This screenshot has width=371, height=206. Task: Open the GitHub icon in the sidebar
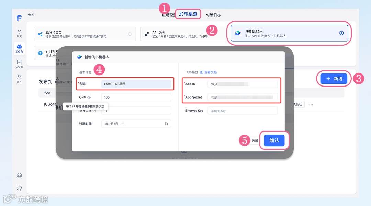tap(19, 188)
